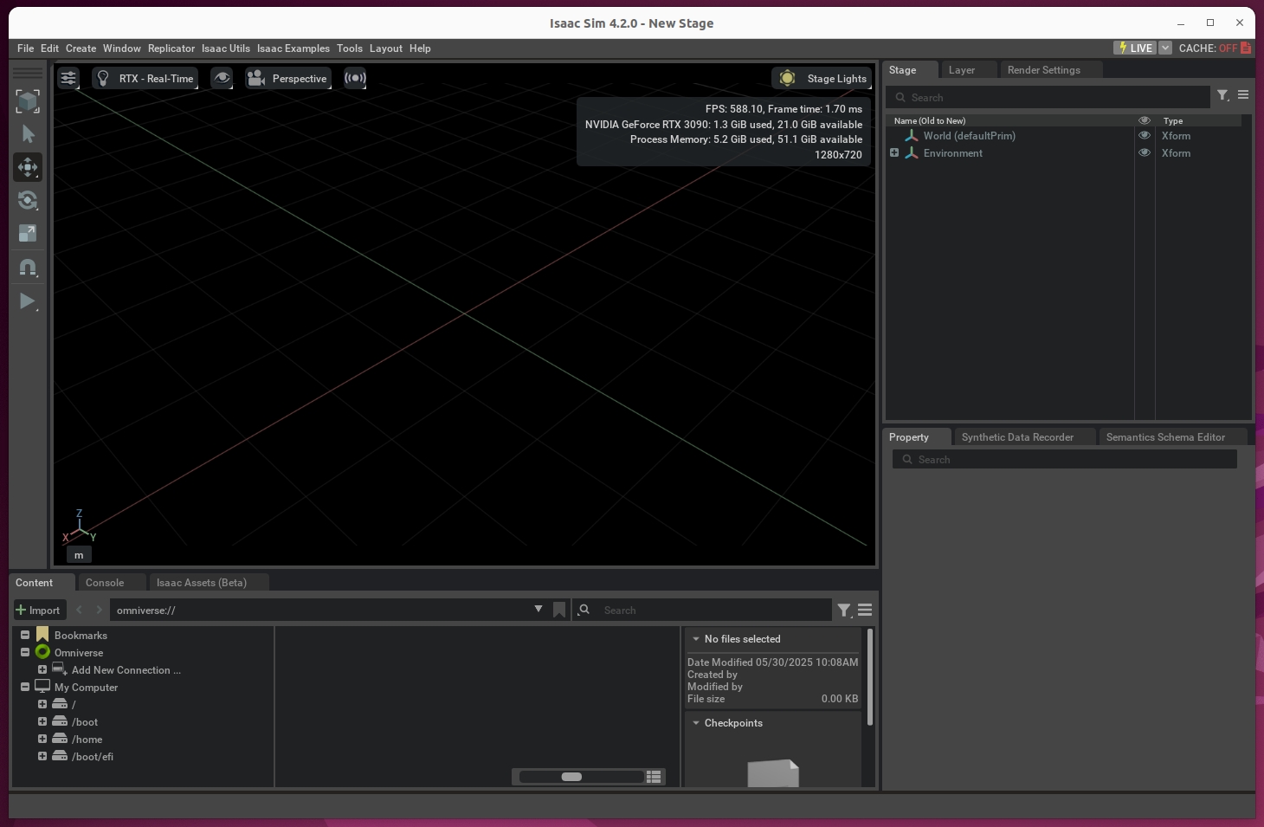Click Add New Connection ...

(x=126, y=670)
